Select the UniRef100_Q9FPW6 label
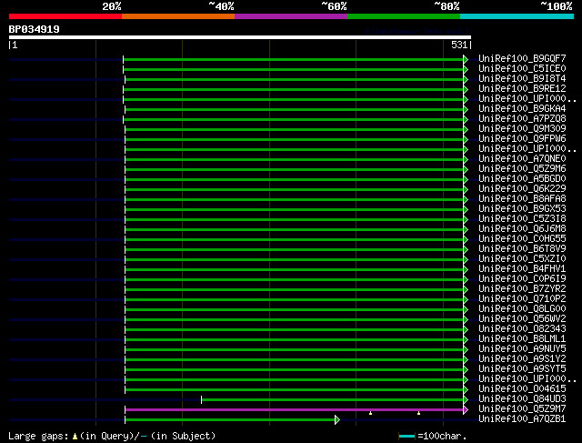The image size is (582, 443). [x=522, y=139]
